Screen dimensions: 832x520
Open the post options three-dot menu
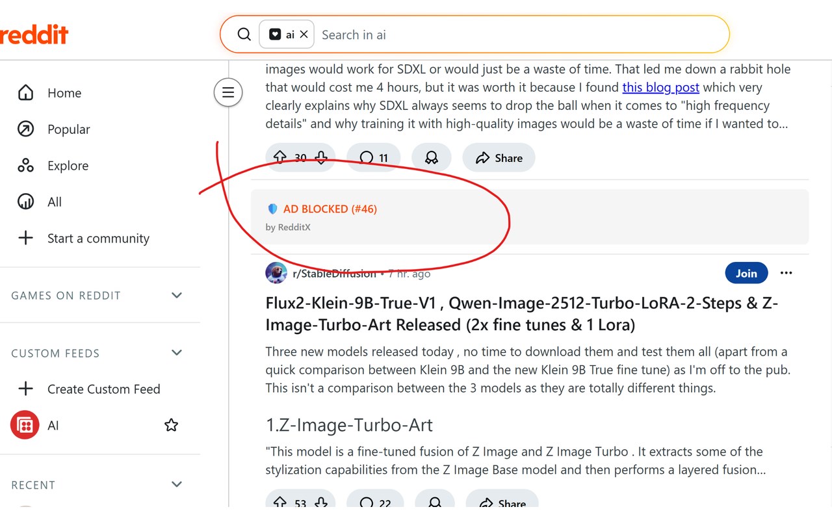[x=786, y=273]
